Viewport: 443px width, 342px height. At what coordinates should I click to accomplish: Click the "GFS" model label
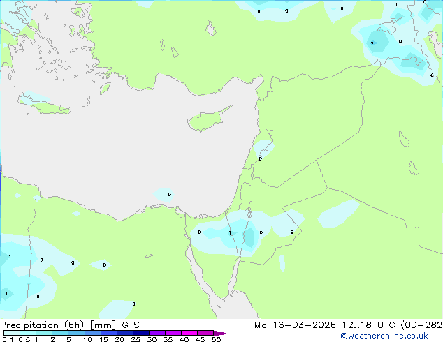coord(131,325)
